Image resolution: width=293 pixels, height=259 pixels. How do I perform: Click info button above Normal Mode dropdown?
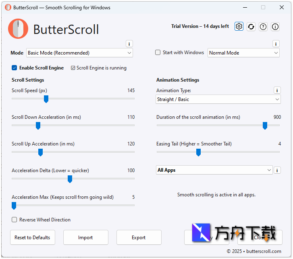point(276,44)
